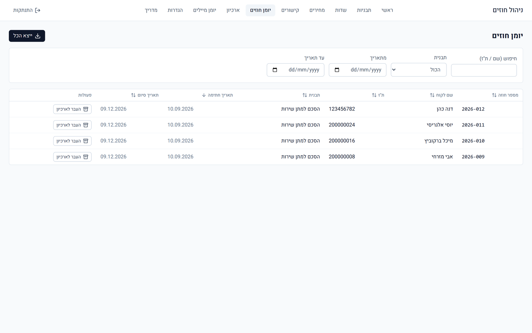The image size is (532, 333).
Task: Click customer name דנה כהן
Action: pyautogui.click(x=445, y=109)
